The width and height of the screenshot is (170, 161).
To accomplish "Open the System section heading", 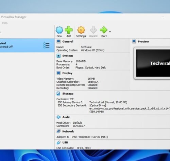I will (68, 56).
